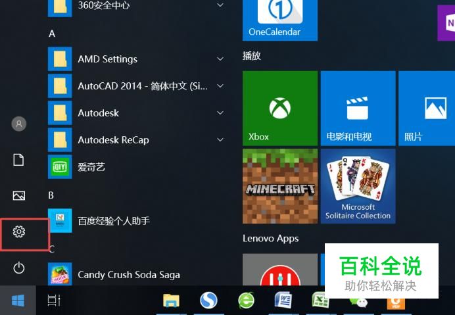Expand the Autodesk ReCap chevron
455x315 pixels.
(220, 139)
